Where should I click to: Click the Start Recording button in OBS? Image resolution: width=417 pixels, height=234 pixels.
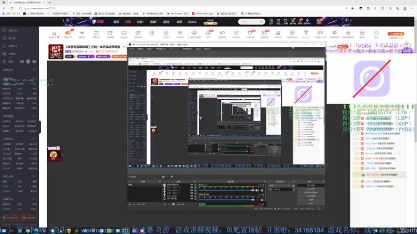[311, 189]
